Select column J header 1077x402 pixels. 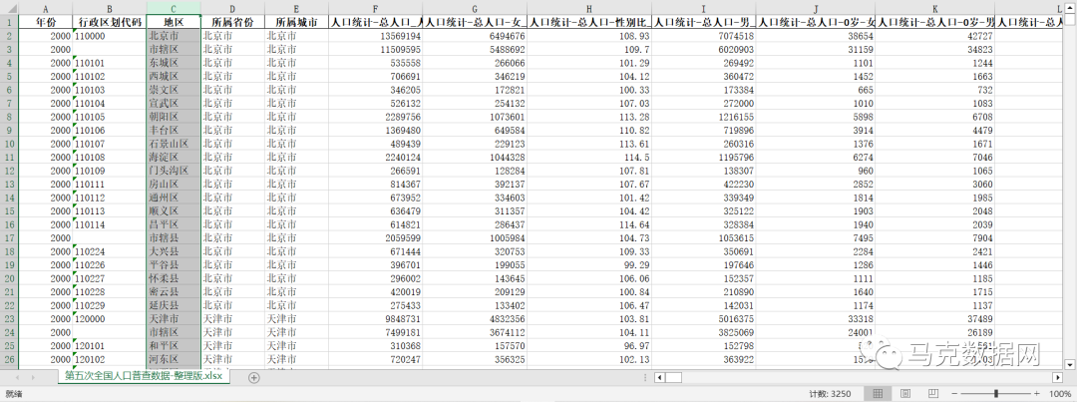(816, 8)
